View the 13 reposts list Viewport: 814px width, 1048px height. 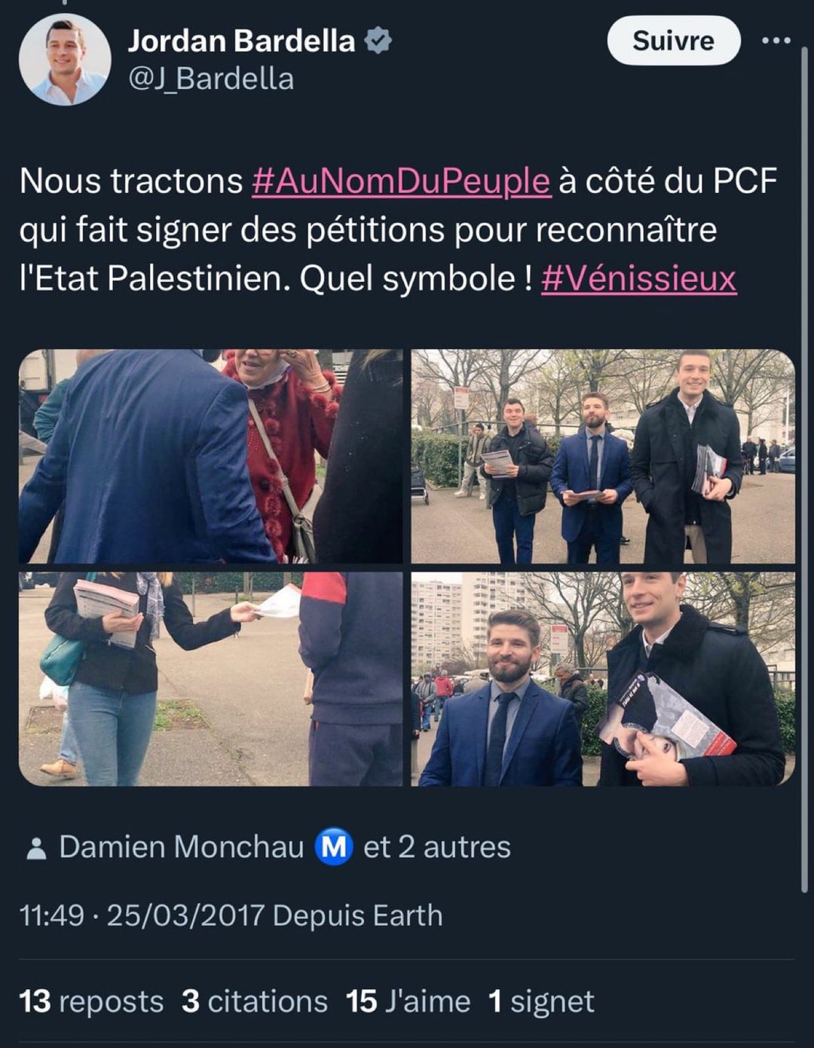(x=91, y=1001)
